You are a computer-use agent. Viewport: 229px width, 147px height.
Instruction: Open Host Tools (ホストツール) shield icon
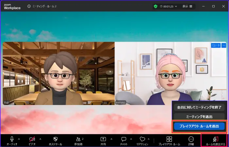pyautogui.click(x=55, y=139)
